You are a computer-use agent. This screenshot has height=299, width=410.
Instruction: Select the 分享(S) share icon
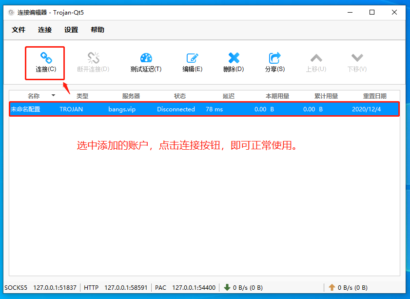point(274,62)
